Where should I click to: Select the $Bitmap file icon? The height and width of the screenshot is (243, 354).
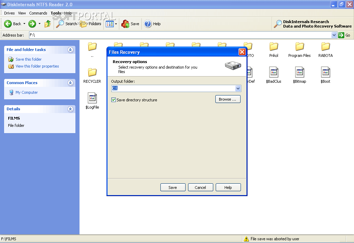300,72
